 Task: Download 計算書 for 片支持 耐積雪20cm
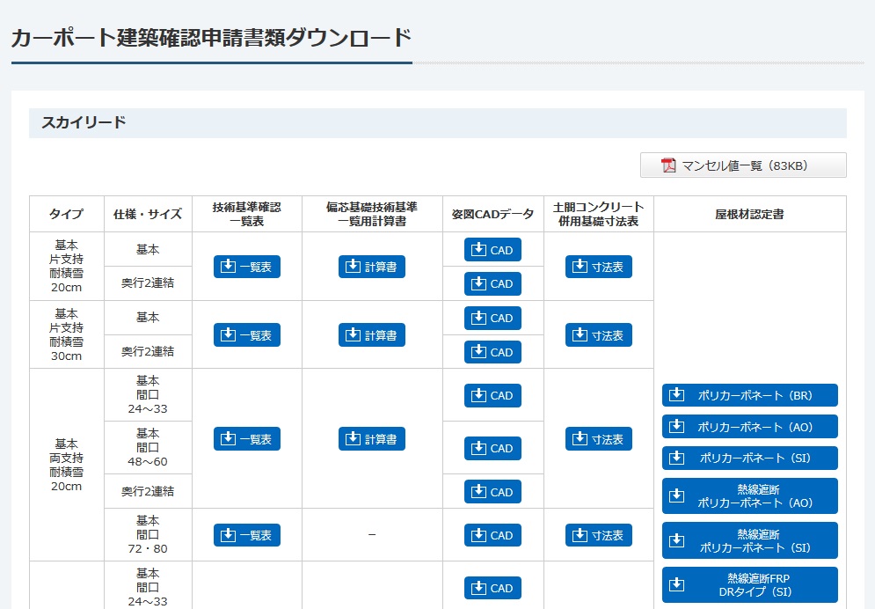point(372,267)
